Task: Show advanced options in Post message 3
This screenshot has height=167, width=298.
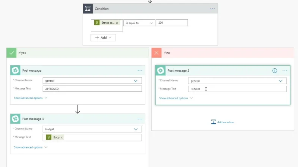Action: [x=31, y=147]
